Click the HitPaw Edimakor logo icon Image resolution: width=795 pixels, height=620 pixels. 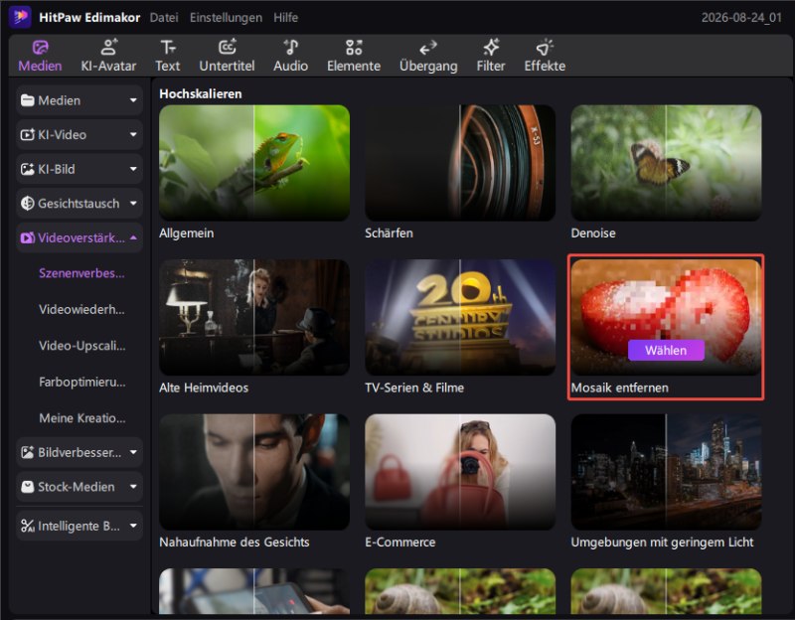pyautogui.click(x=20, y=17)
